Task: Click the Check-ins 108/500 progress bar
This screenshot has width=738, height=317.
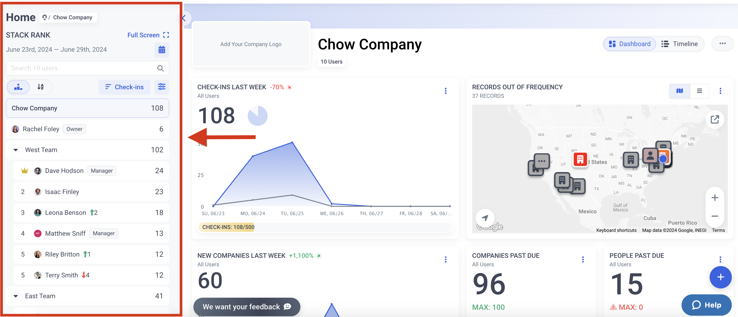Action: 325,227
